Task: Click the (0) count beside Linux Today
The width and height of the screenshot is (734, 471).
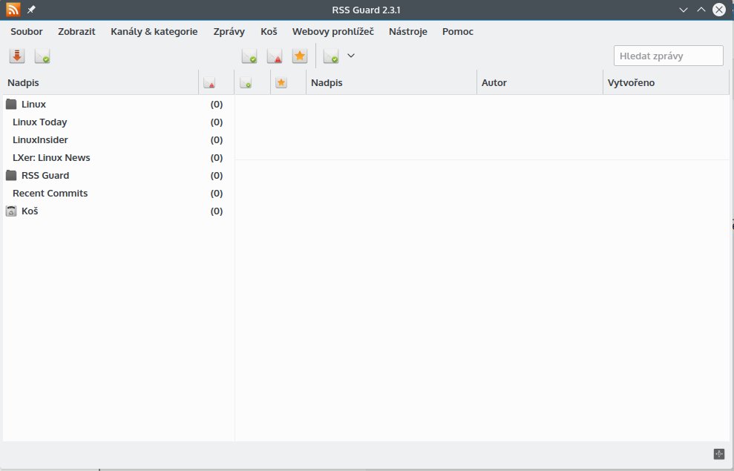Action: click(x=216, y=122)
